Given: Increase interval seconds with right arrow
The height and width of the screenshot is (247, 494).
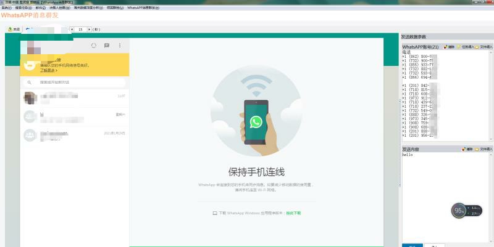Looking at the screenshot, I should [89, 29].
